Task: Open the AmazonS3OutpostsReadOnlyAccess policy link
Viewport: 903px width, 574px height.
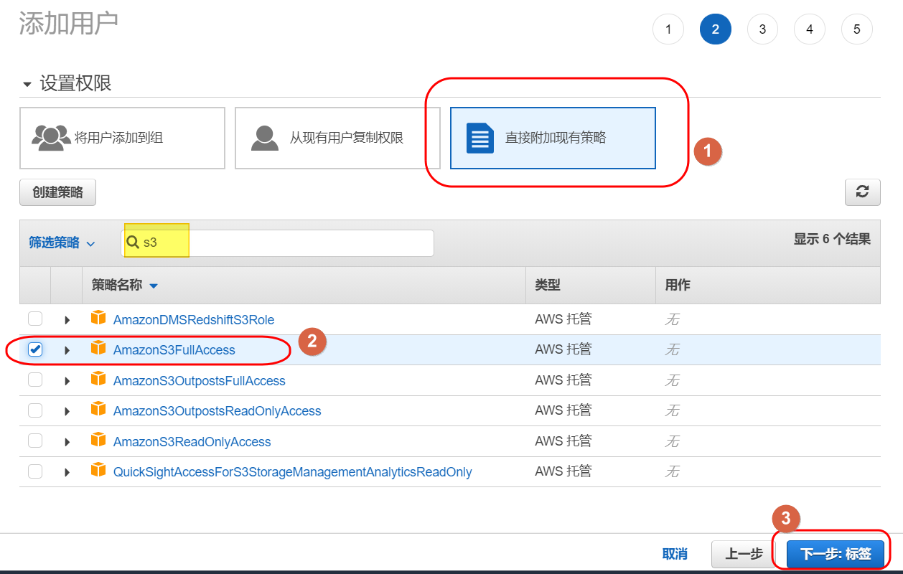Action: [x=217, y=411]
